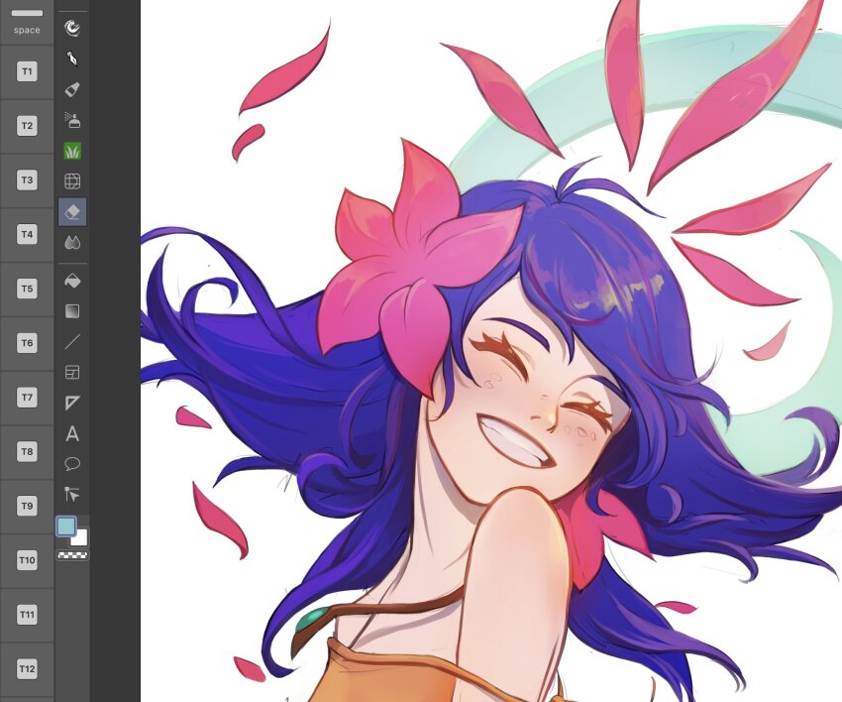Select the swirl brush tool icon
Screen dimensions: 842x702
click(72, 28)
